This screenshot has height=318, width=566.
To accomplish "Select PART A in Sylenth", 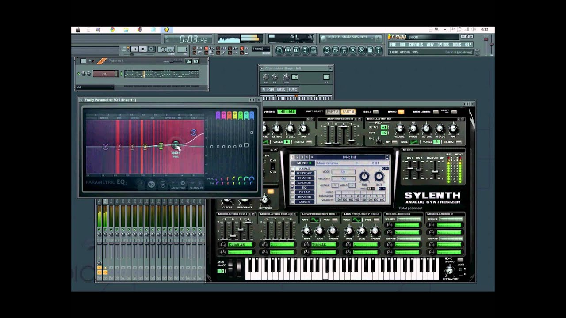I will (x=333, y=112).
